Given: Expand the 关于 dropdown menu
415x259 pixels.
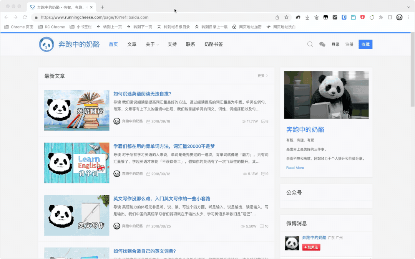Looking at the screenshot, I should (152, 44).
